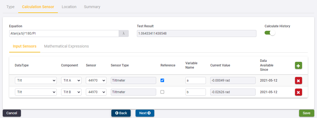Click the Test Result field
Image resolution: width=317 pixels, height=118 pixels.
coord(197,33)
